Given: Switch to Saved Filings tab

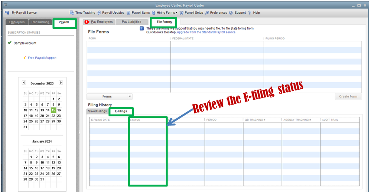Looking at the screenshot, I should [x=97, y=111].
